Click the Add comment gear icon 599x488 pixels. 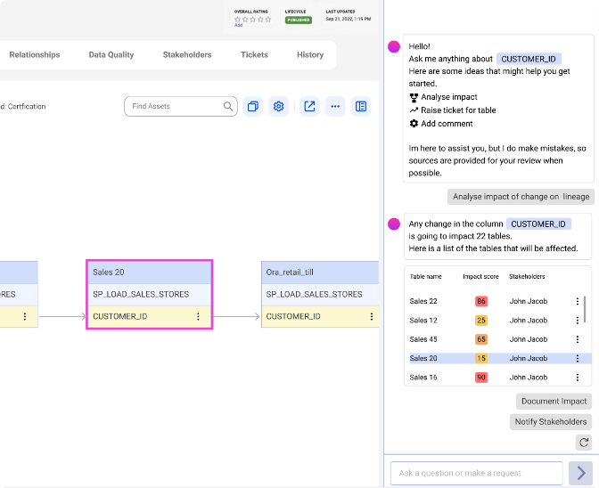tap(414, 123)
